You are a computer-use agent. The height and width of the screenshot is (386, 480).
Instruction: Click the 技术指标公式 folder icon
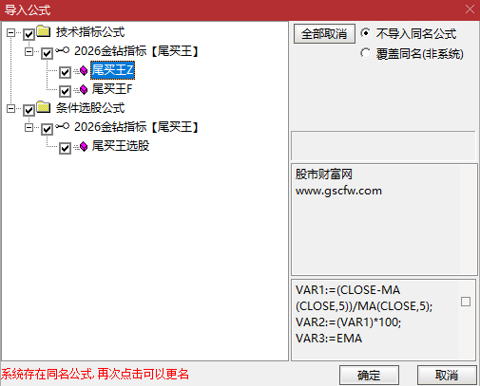click(44, 31)
